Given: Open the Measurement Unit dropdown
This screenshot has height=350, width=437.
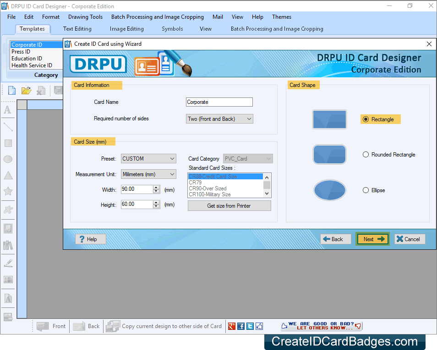Looking at the screenshot, I should coord(148,174).
